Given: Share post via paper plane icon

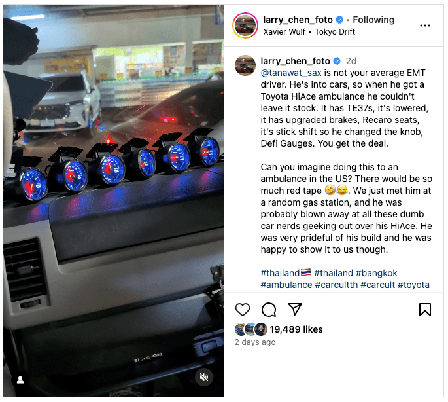Looking at the screenshot, I should pos(295,309).
